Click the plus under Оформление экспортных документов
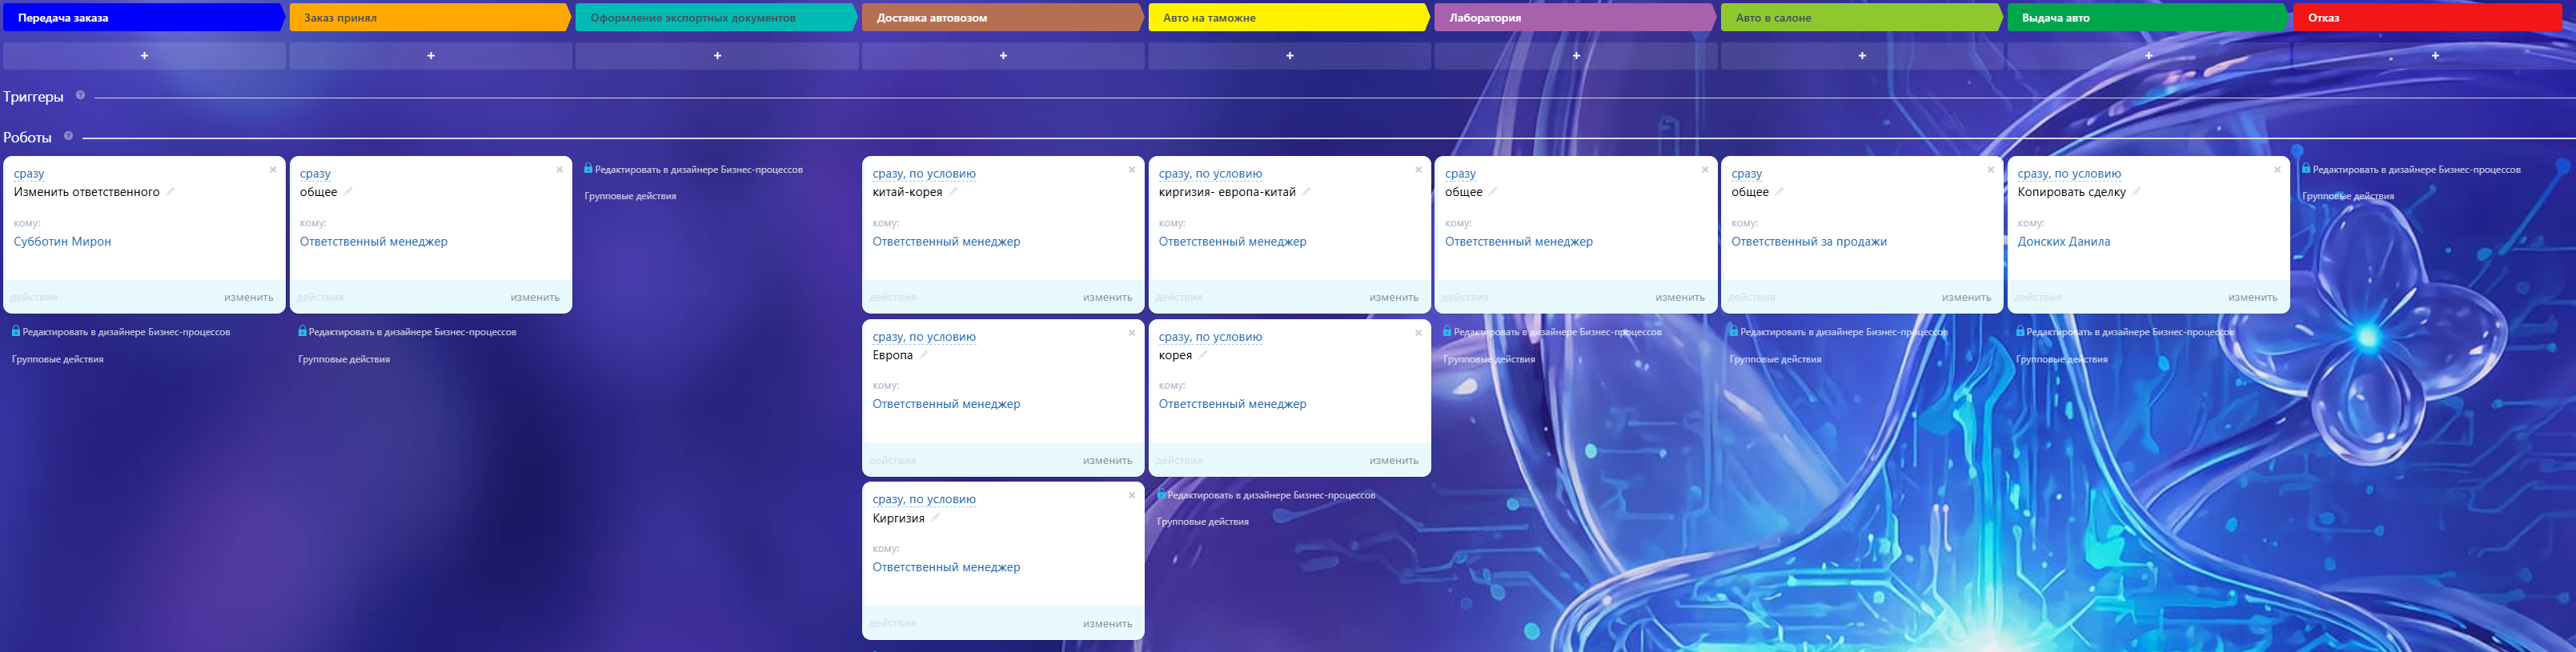Image resolution: width=2576 pixels, height=652 pixels. (717, 56)
